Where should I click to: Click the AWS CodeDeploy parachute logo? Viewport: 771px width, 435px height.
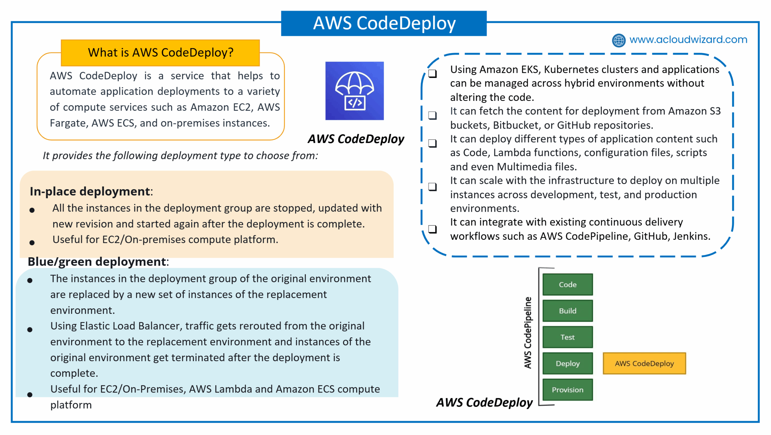[354, 91]
